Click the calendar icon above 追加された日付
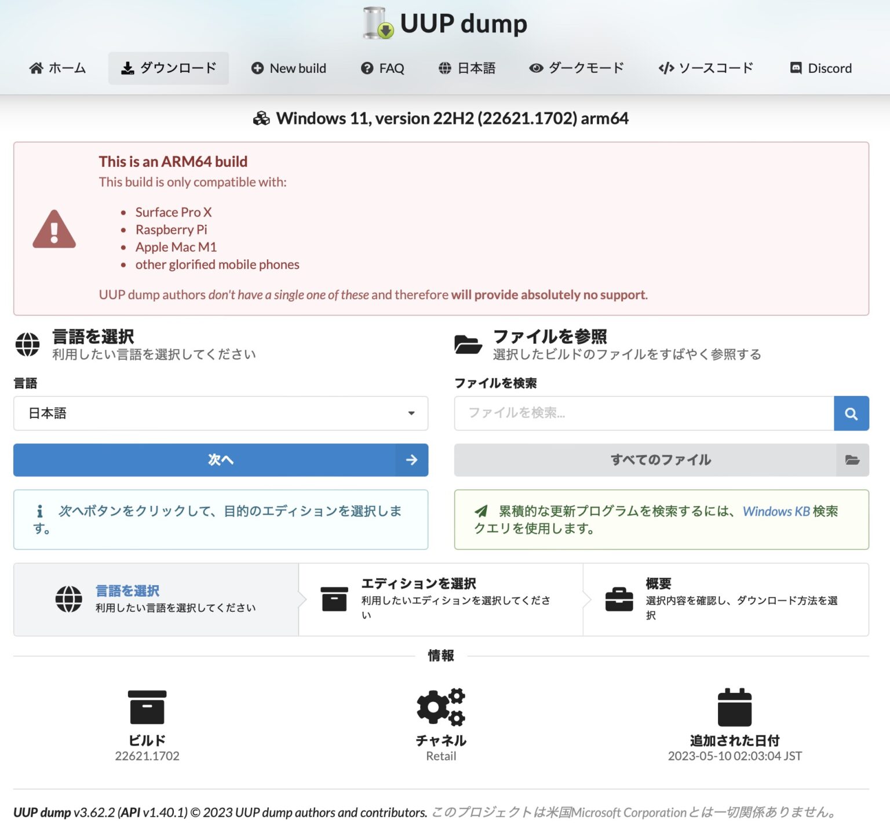Viewport: 890px width, 823px height. click(x=734, y=707)
